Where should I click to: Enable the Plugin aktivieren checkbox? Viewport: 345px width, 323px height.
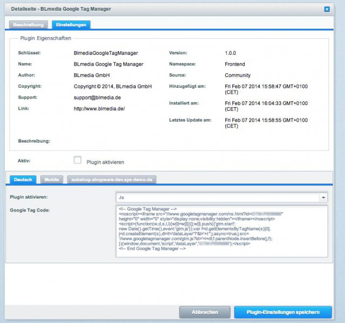click(x=78, y=160)
